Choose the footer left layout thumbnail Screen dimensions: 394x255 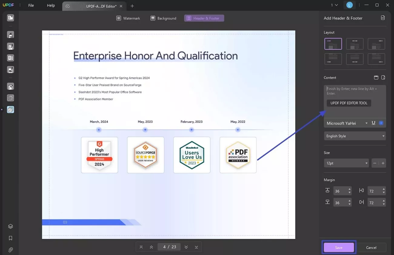tap(333, 59)
